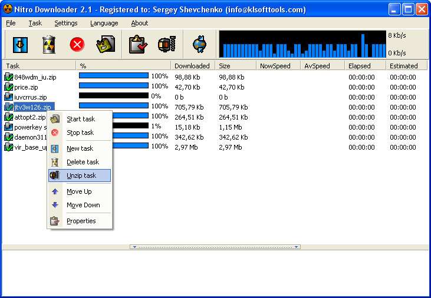Image resolution: width=431 pixels, height=298 pixels.
Task: Sort by the Task column header
Action: tap(40, 66)
